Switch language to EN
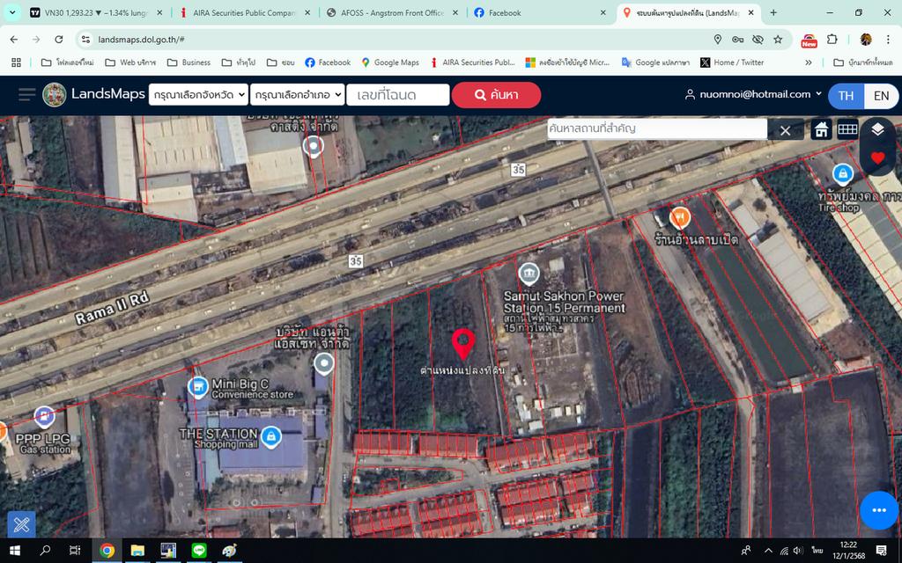Viewport: 902px width, 563px height. click(881, 95)
